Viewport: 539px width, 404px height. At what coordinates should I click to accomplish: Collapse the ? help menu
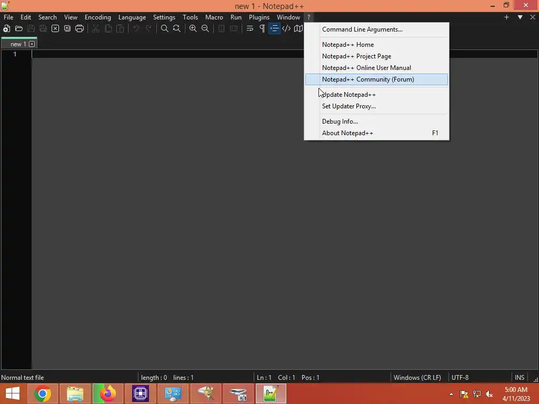tap(308, 17)
